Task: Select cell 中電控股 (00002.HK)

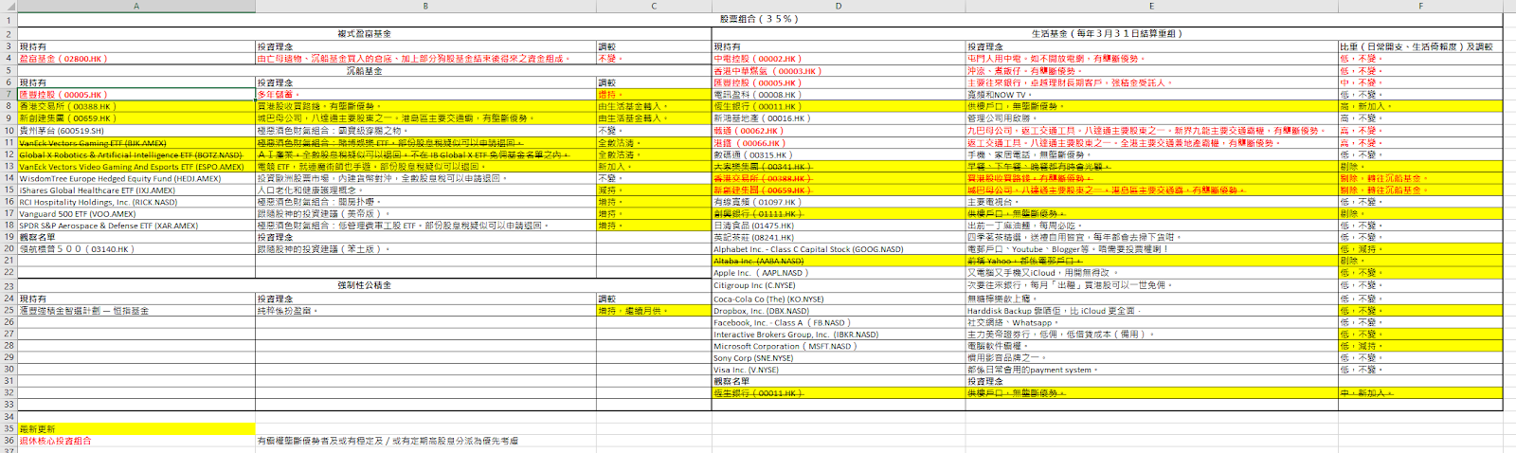Action: (839, 59)
